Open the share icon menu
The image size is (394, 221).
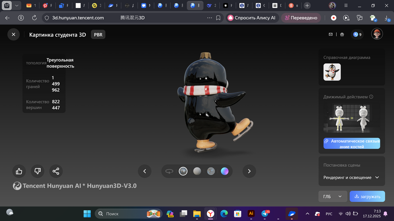(x=56, y=171)
